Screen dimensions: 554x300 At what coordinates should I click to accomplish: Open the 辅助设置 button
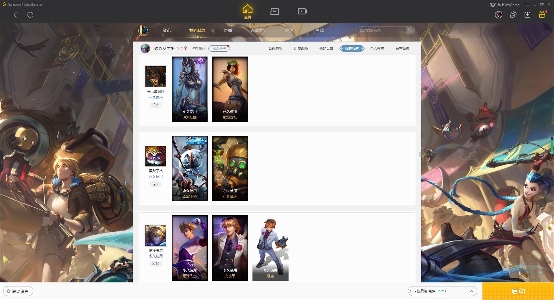pyautogui.click(x=18, y=291)
